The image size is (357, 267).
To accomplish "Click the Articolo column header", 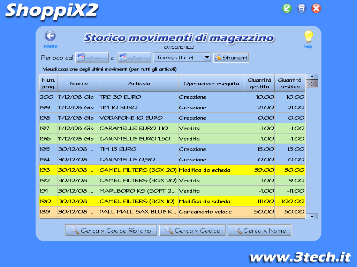I will click(x=139, y=83).
